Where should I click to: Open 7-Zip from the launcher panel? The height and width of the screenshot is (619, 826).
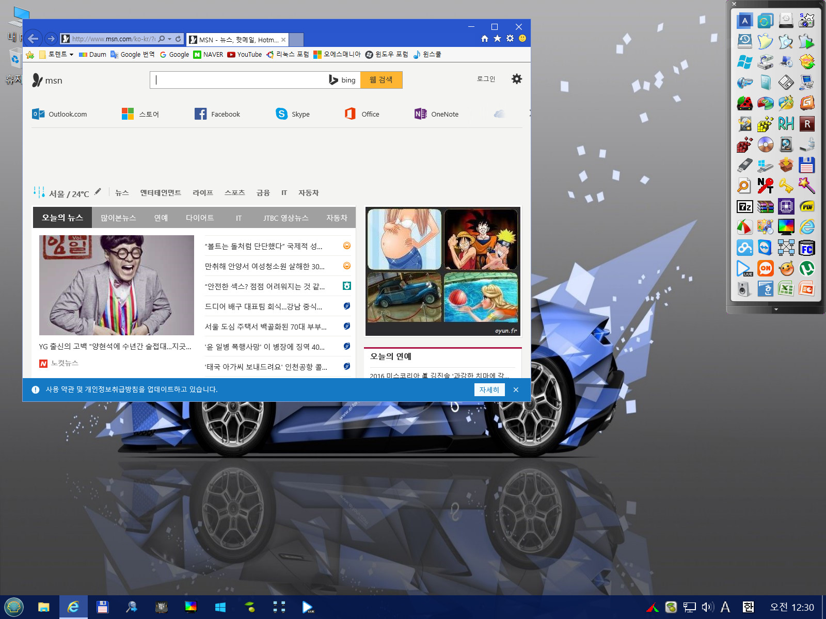point(744,207)
